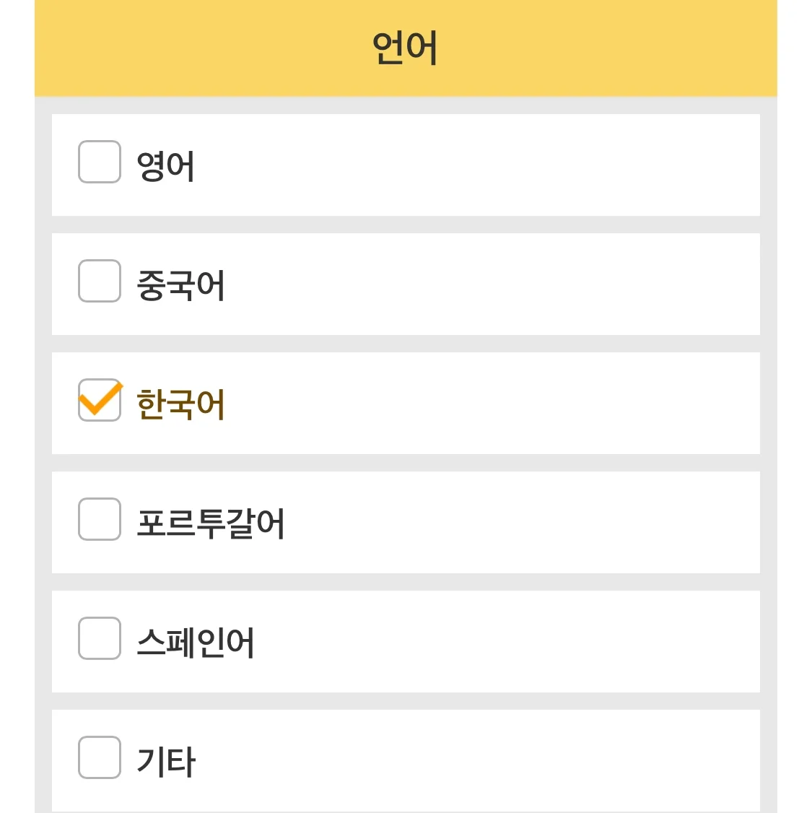The height and width of the screenshot is (813, 812).
Task: Enable the 포르투갈어 checkbox
Action: (x=100, y=519)
